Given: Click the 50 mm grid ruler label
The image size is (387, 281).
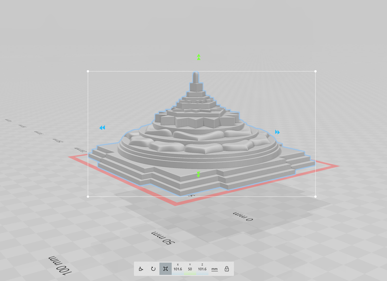Looking at the screenshot, I should (163, 238).
